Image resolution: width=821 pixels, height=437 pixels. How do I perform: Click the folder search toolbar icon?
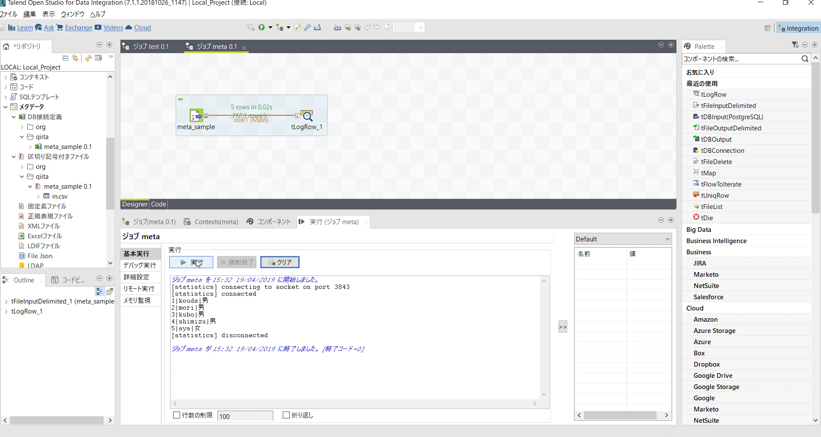[251, 27]
